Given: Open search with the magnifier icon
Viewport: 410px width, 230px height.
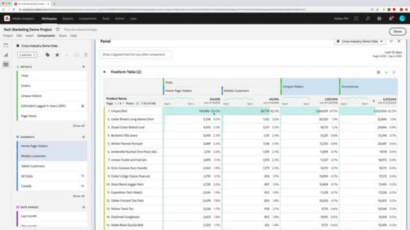Looking at the screenshot, I should click(368, 19).
